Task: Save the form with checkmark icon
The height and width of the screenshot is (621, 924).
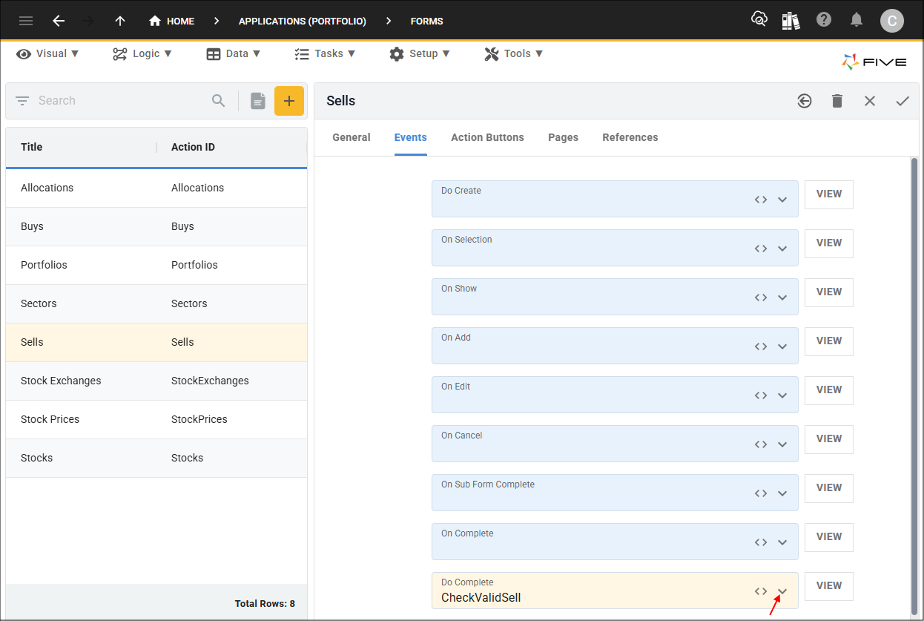Action: pyautogui.click(x=902, y=101)
